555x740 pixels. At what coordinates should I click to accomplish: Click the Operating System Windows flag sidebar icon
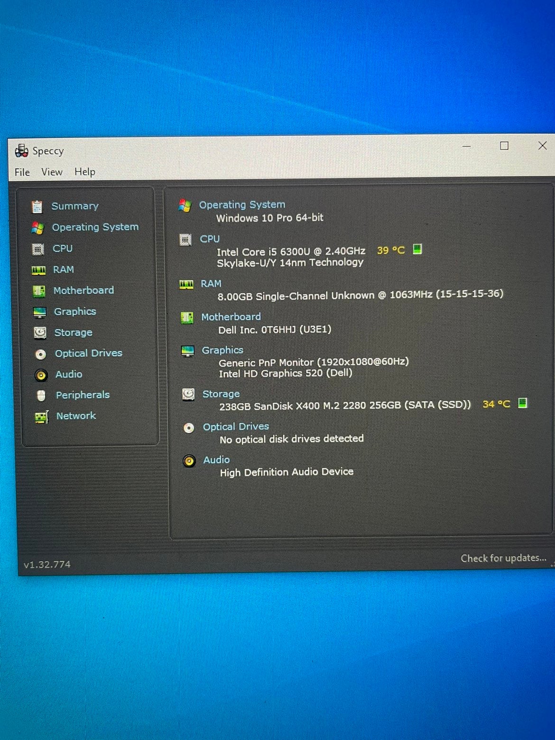click(37, 228)
